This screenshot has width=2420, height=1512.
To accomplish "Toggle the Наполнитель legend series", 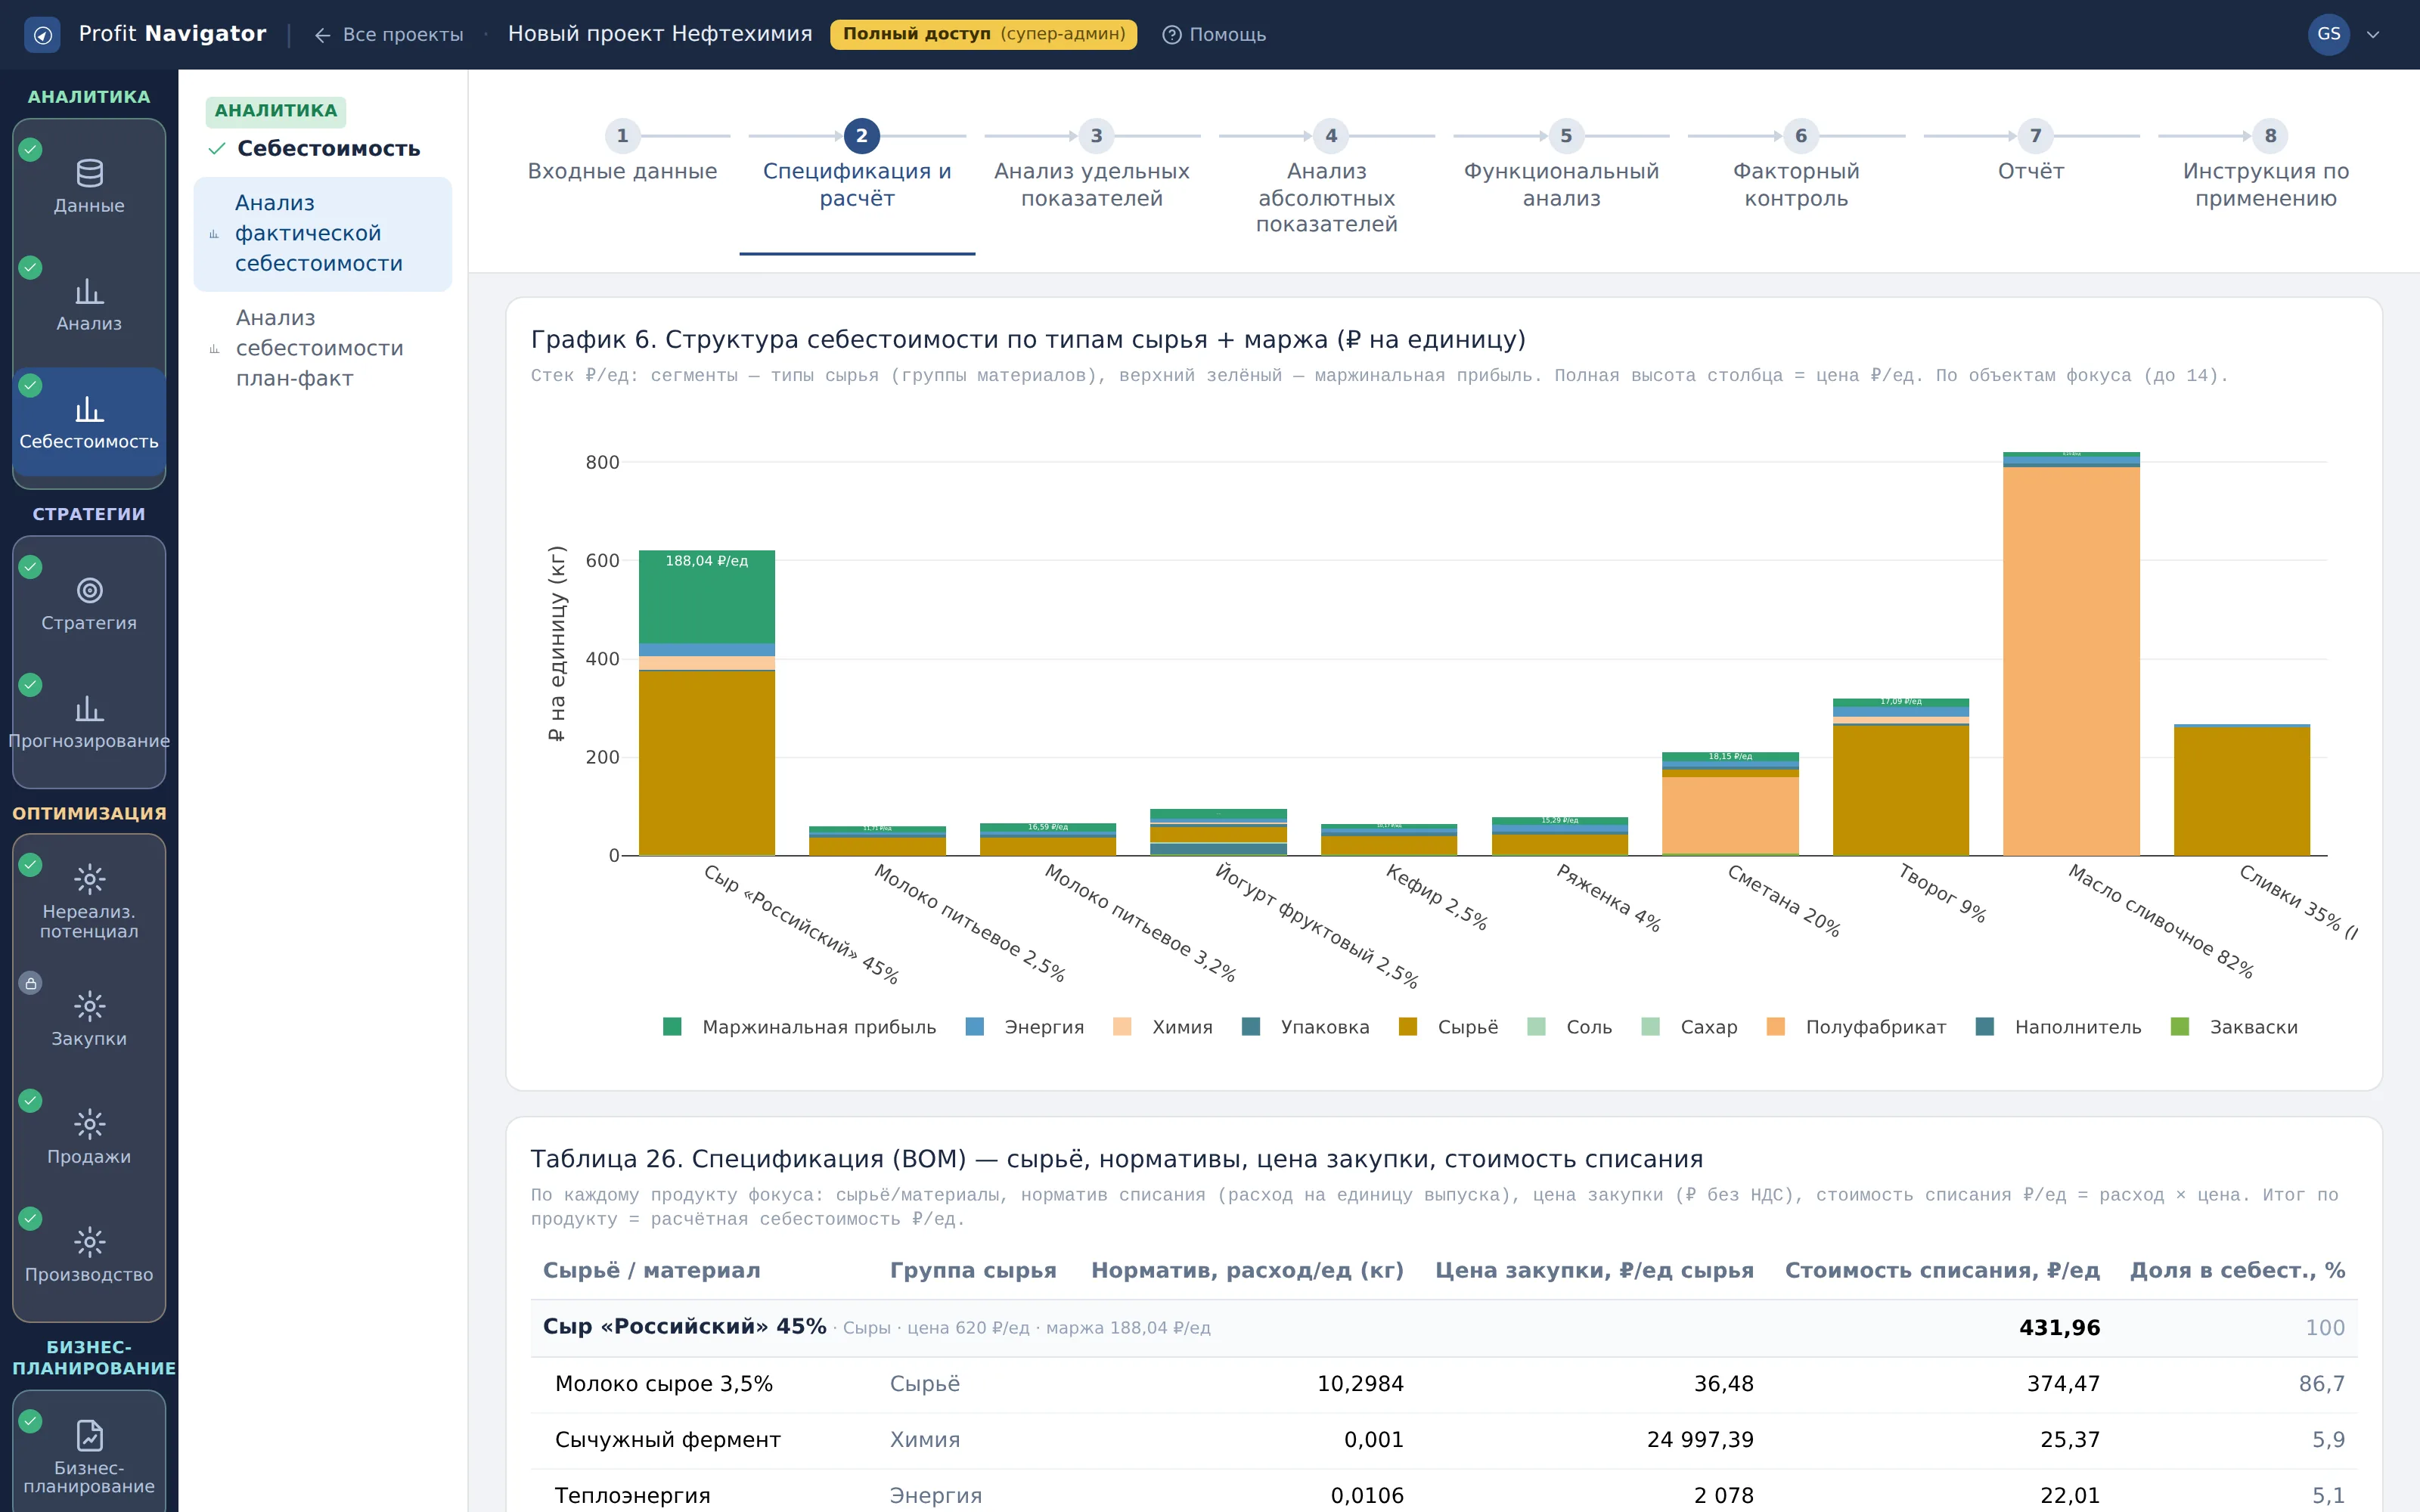I will click(x=2059, y=1027).
